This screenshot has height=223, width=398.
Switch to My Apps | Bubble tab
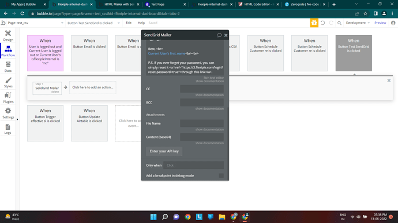point(24,4)
